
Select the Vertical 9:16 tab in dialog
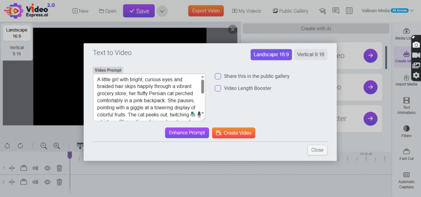[310, 55]
